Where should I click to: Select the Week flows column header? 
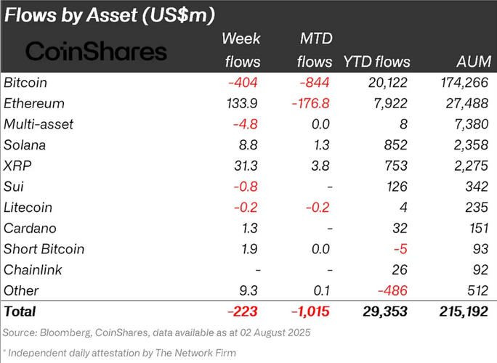pos(241,49)
